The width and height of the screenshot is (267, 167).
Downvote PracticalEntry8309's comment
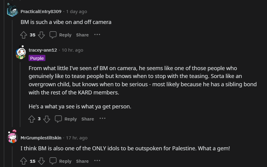42,35
